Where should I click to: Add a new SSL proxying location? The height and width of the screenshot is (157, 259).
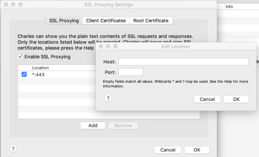93,125
